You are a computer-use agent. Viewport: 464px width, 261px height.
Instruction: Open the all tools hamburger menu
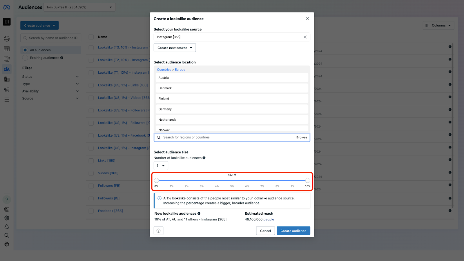coord(7,99)
